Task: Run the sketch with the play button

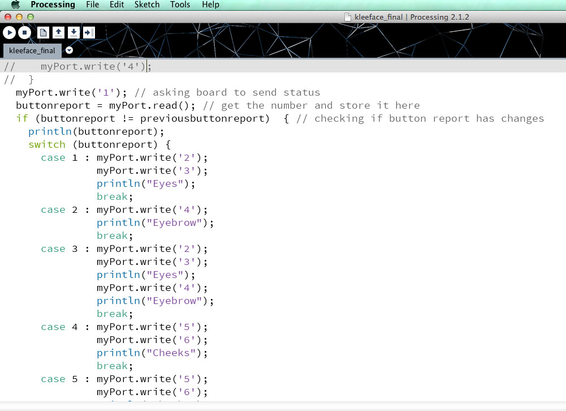Action: pos(10,32)
